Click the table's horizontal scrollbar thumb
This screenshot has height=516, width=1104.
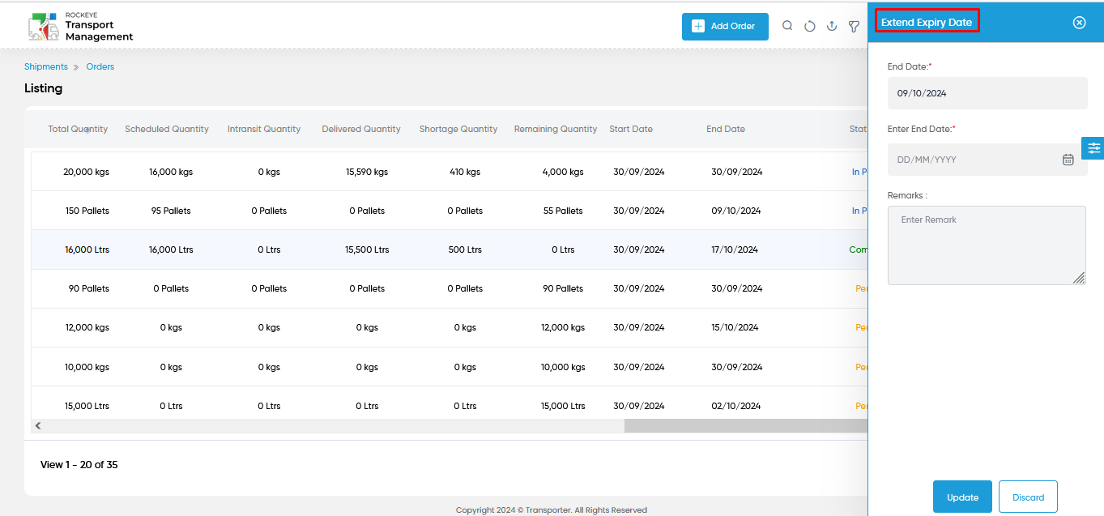(745, 425)
